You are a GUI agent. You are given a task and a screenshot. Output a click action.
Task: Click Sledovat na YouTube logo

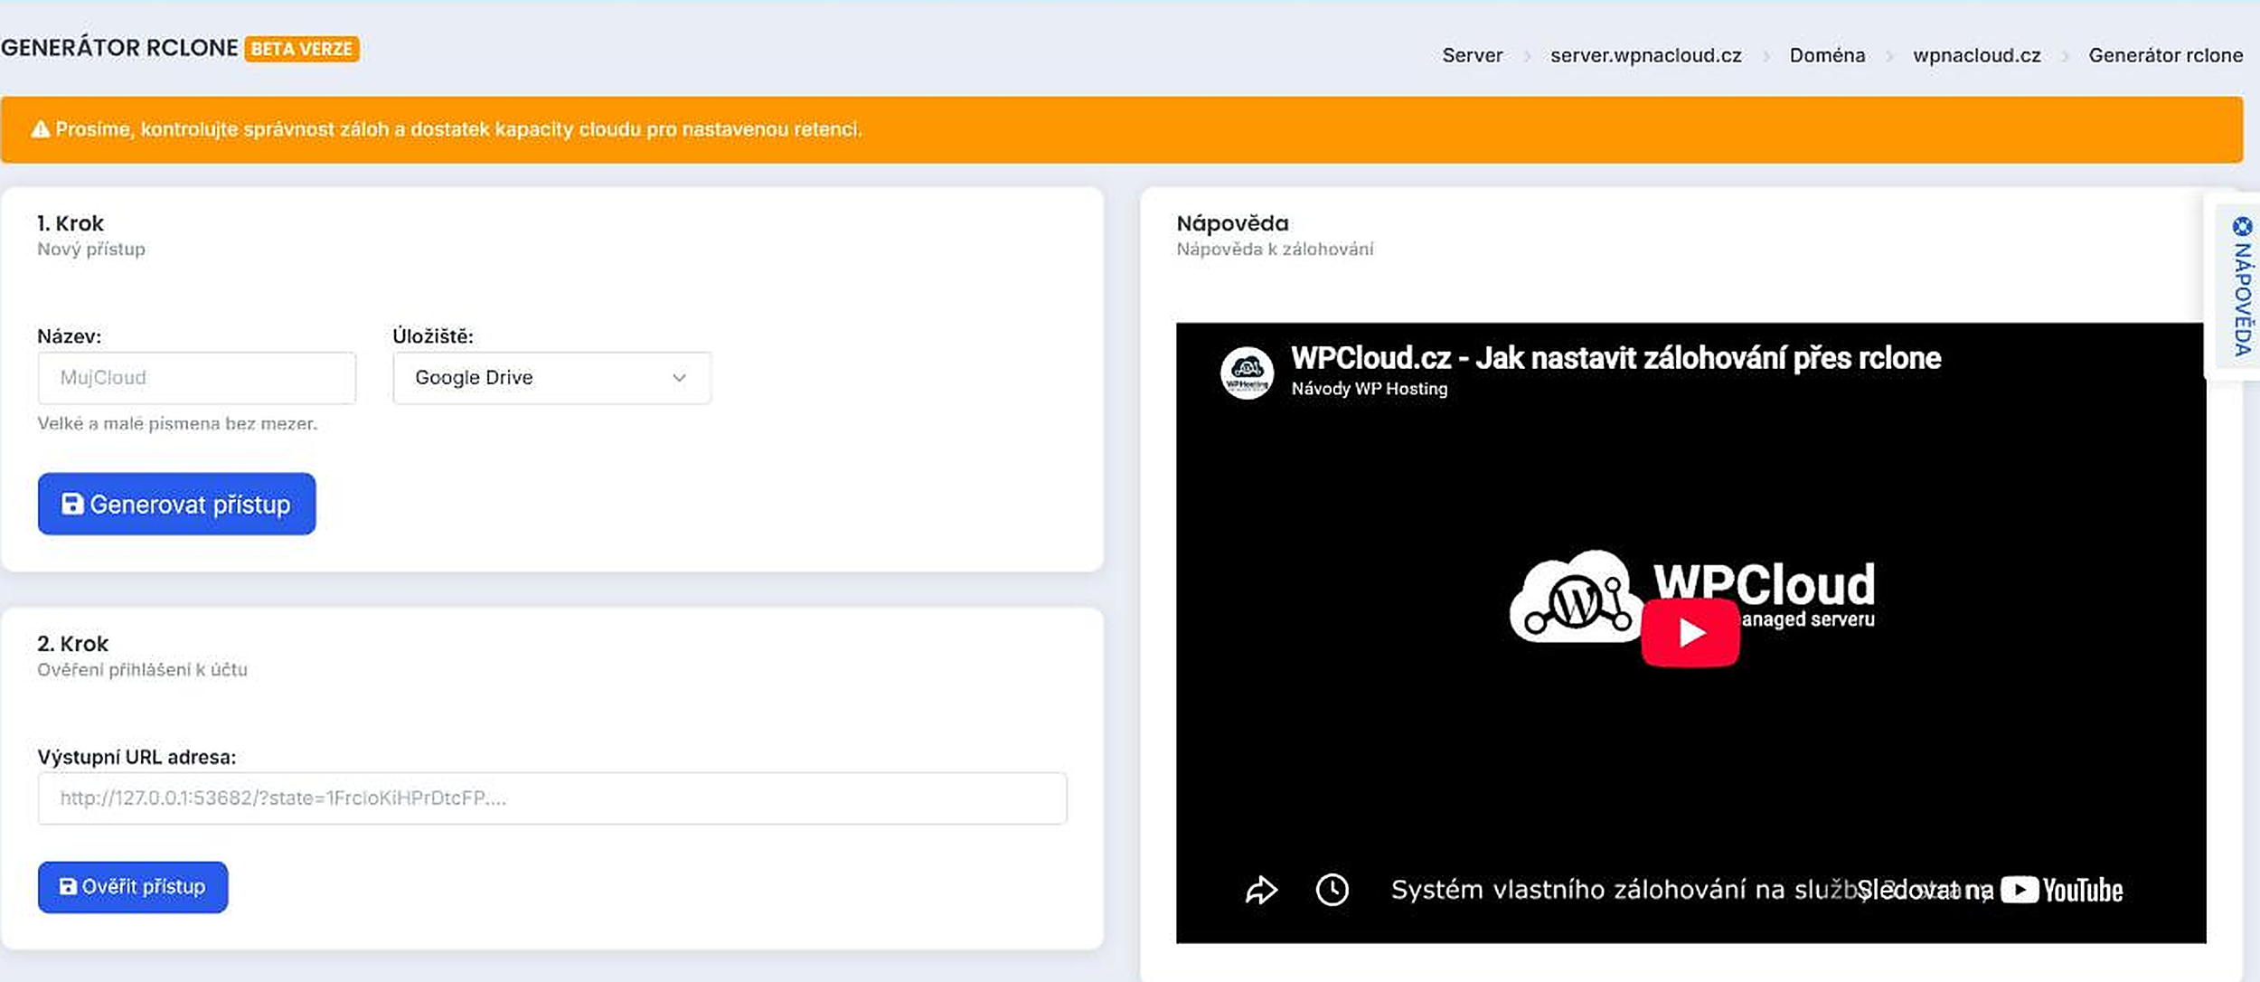tap(2062, 891)
